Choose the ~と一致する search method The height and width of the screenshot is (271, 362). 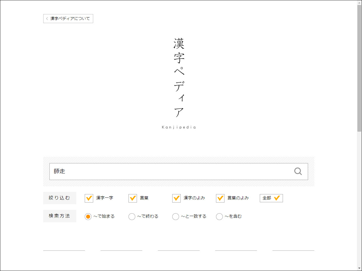(176, 217)
